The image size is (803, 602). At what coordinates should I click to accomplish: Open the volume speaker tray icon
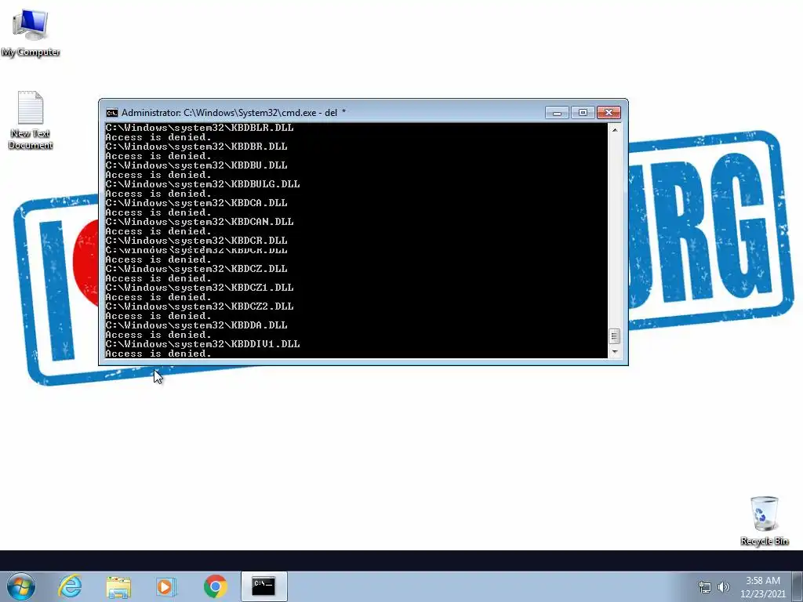tap(724, 586)
